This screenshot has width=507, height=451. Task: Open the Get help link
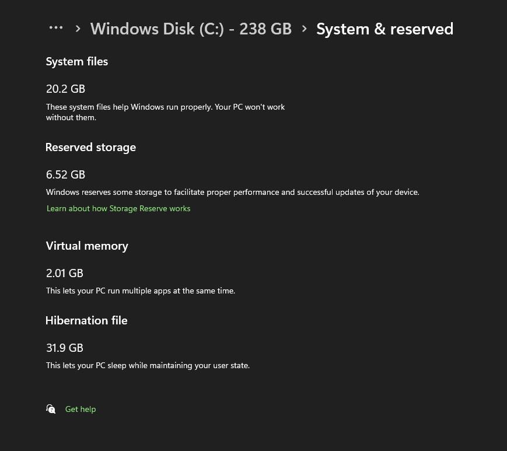pyautogui.click(x=81, y=409)
